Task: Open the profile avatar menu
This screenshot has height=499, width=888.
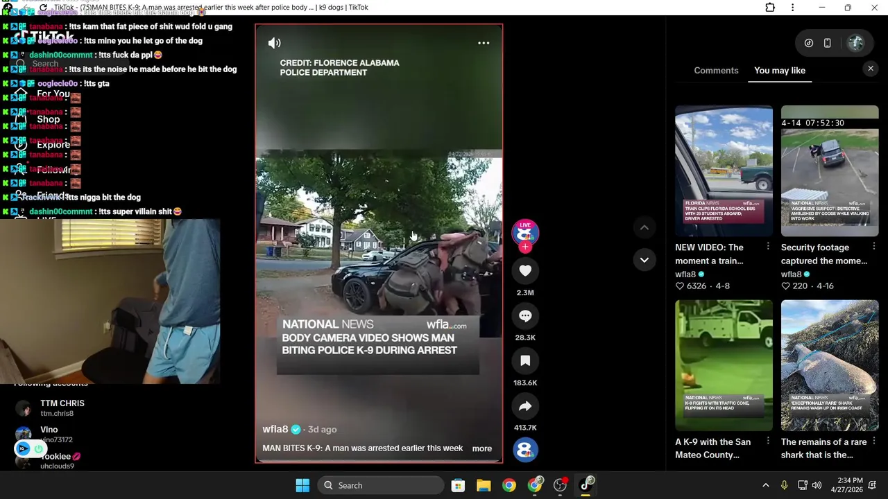Action: (856, 43)
